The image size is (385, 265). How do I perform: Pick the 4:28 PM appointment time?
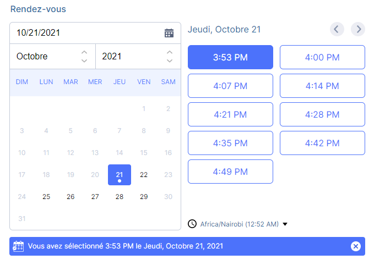click(322, 114)
